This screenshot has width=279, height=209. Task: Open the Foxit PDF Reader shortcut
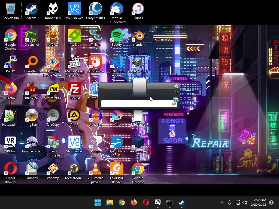(117, 173)
